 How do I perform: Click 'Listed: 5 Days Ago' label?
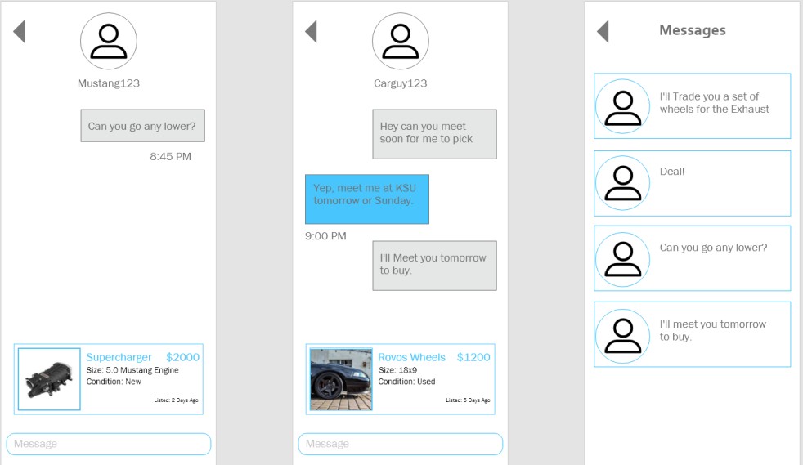tap(468, 400)
